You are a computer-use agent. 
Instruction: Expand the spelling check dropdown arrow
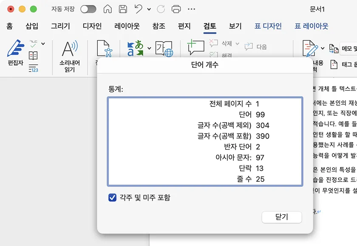point(43,44)
